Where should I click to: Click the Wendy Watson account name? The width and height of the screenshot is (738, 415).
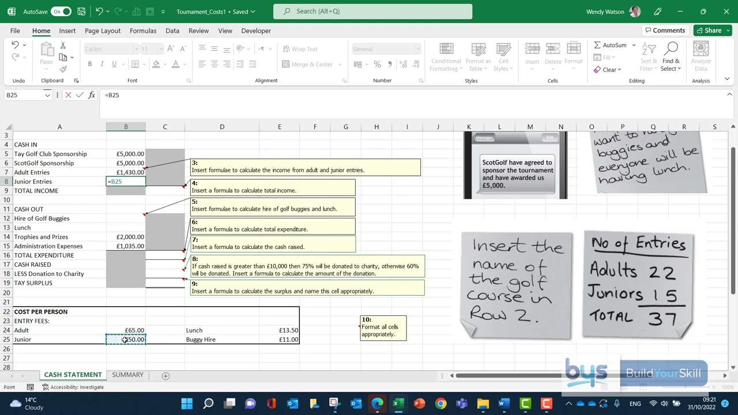[605, 12]
